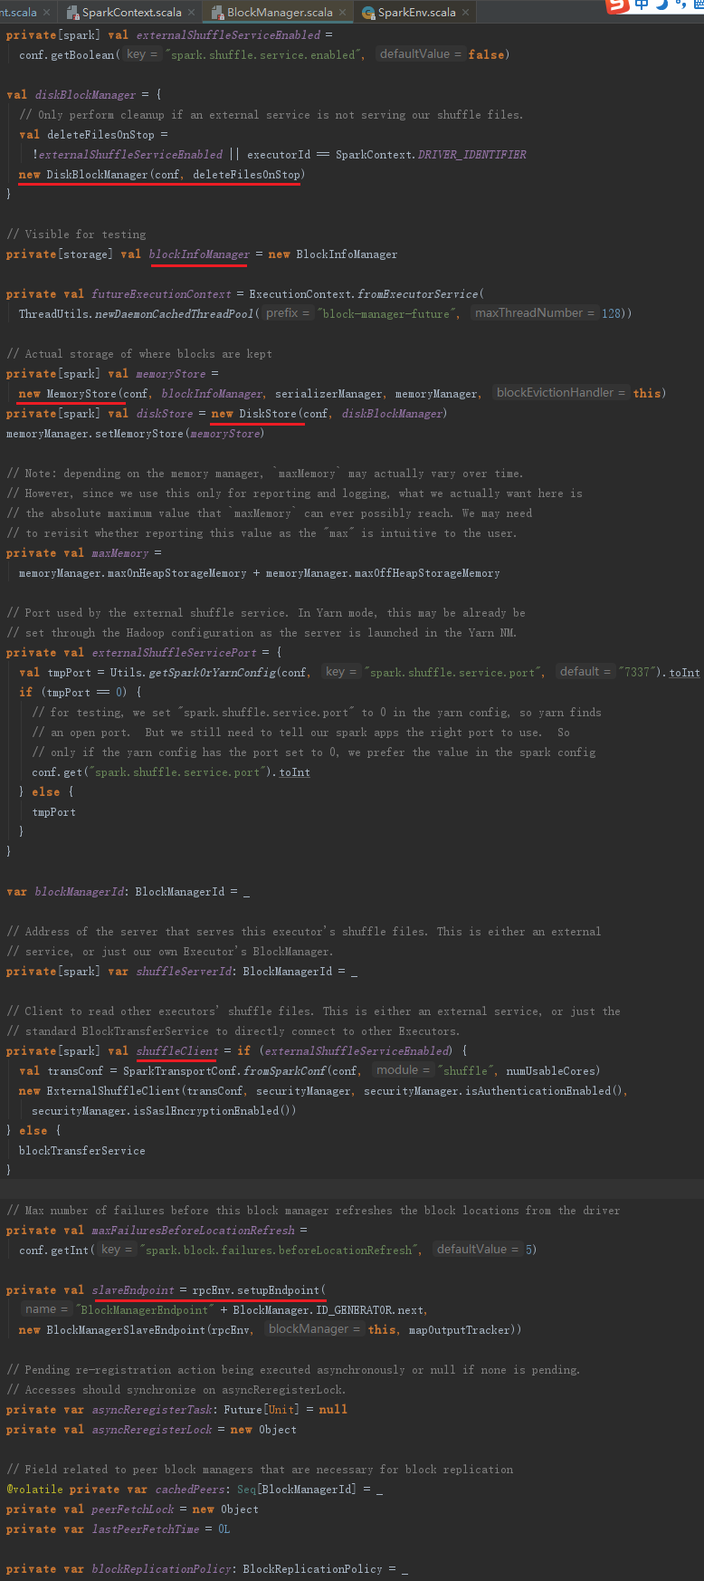Switch to the SparkEnv.scala editor tab
The width and height of the screenshot is (704, 1581).
416,12
